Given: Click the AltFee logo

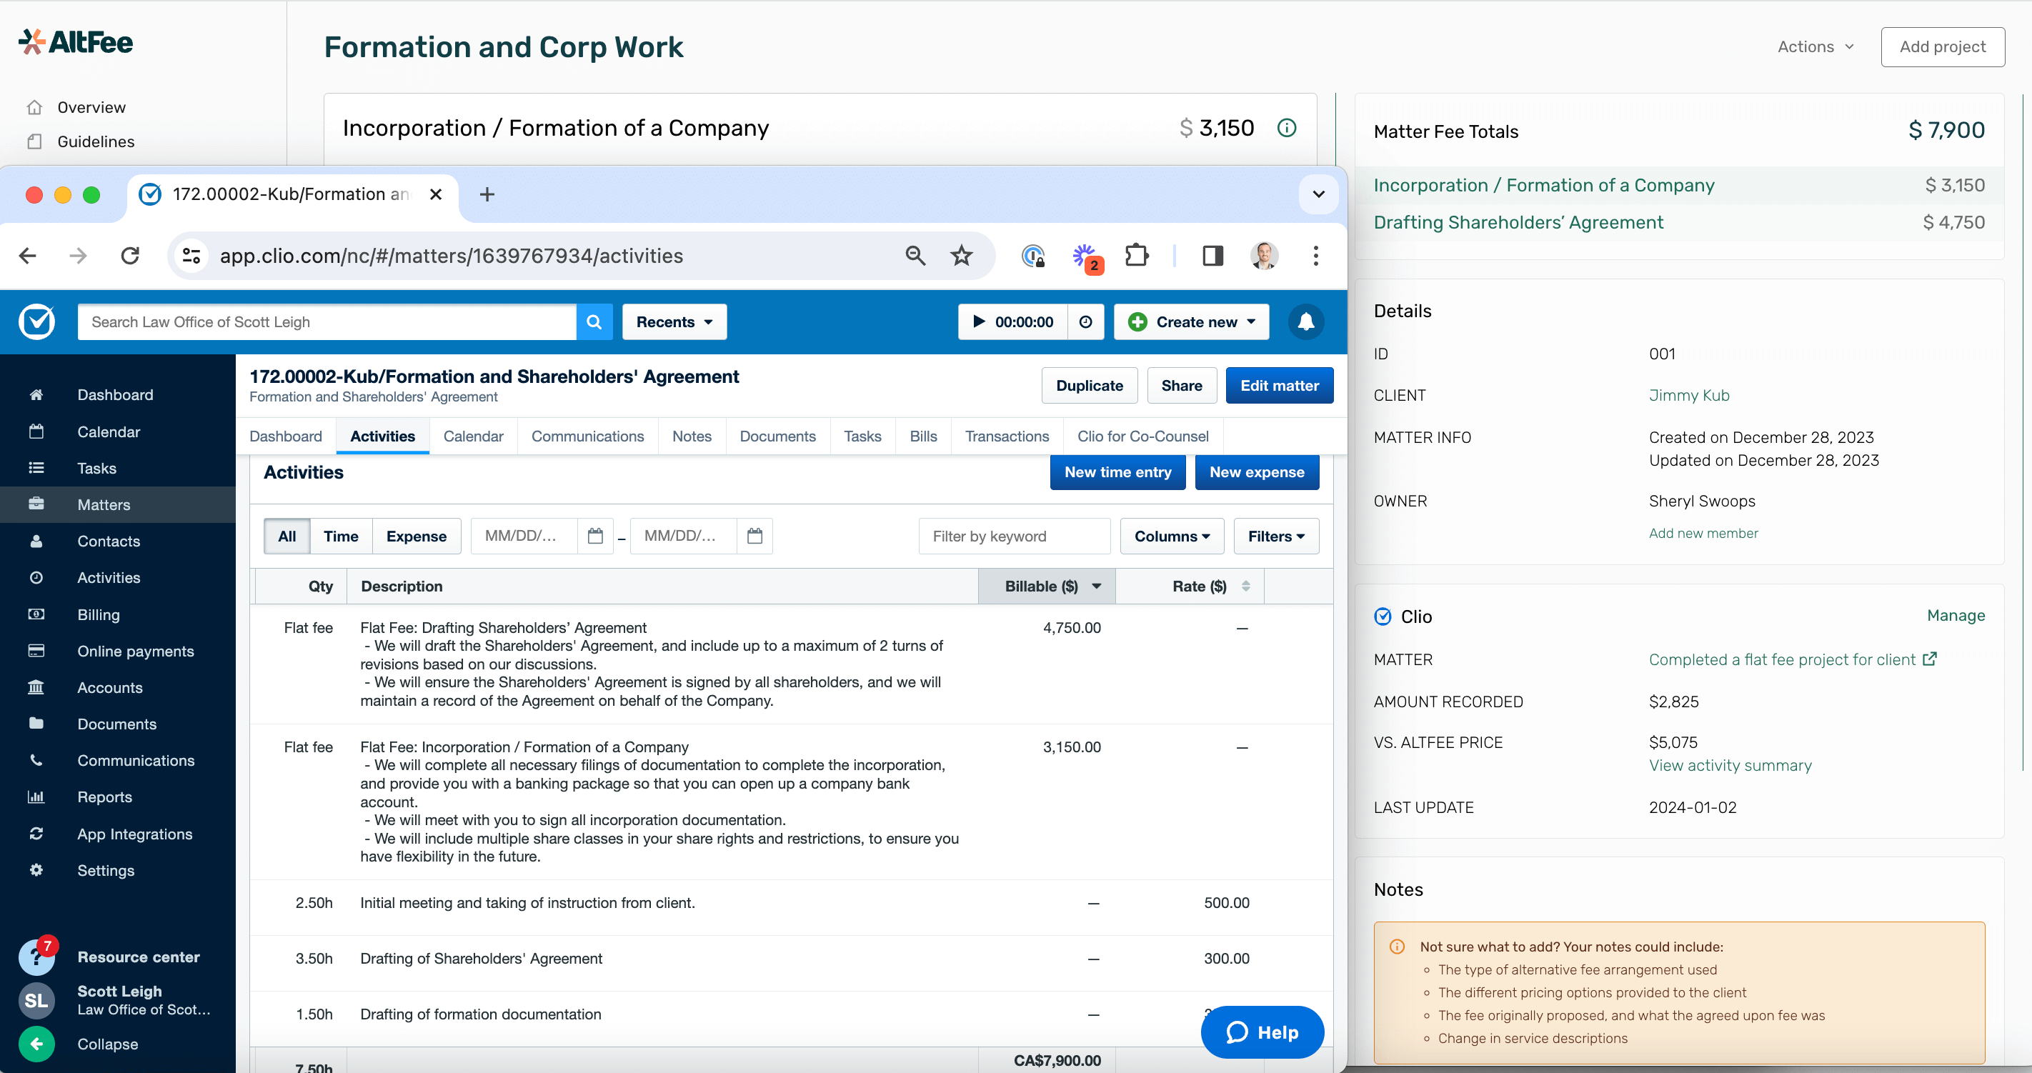Looking at the screenshot, I should coord(76,43).
